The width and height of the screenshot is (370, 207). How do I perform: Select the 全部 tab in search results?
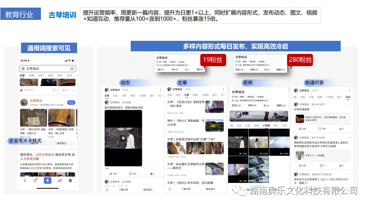tap(22, 76)
